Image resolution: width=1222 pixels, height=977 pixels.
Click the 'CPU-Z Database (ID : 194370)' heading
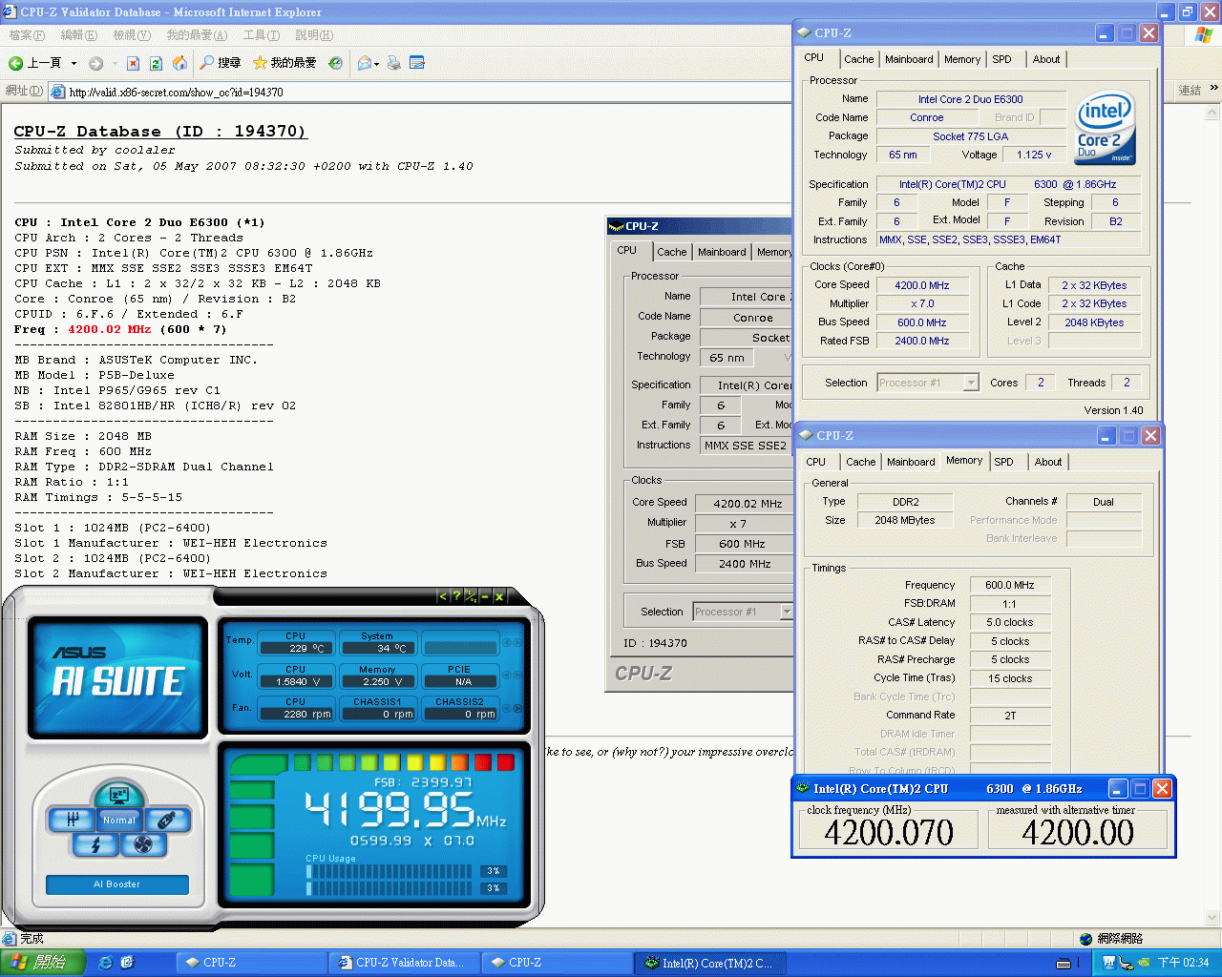160,132
